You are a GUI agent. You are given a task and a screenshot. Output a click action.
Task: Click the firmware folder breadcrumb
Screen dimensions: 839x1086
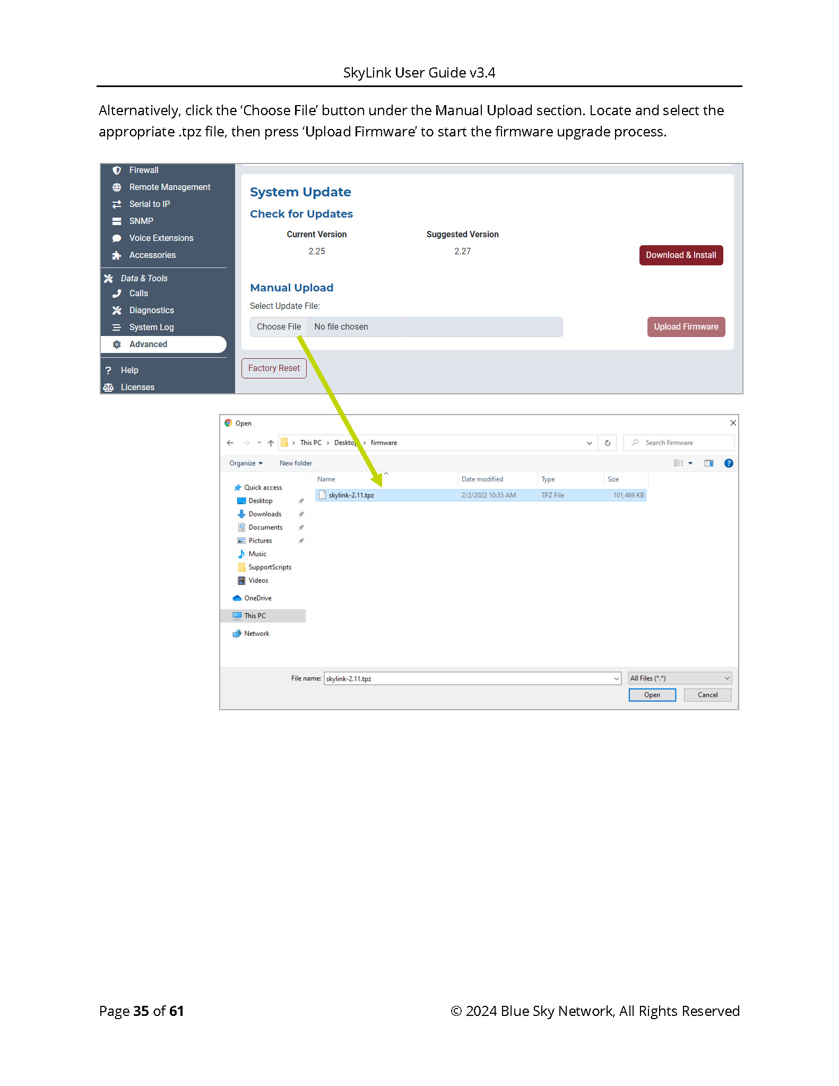pyautogui.click(x=384, y=443)
